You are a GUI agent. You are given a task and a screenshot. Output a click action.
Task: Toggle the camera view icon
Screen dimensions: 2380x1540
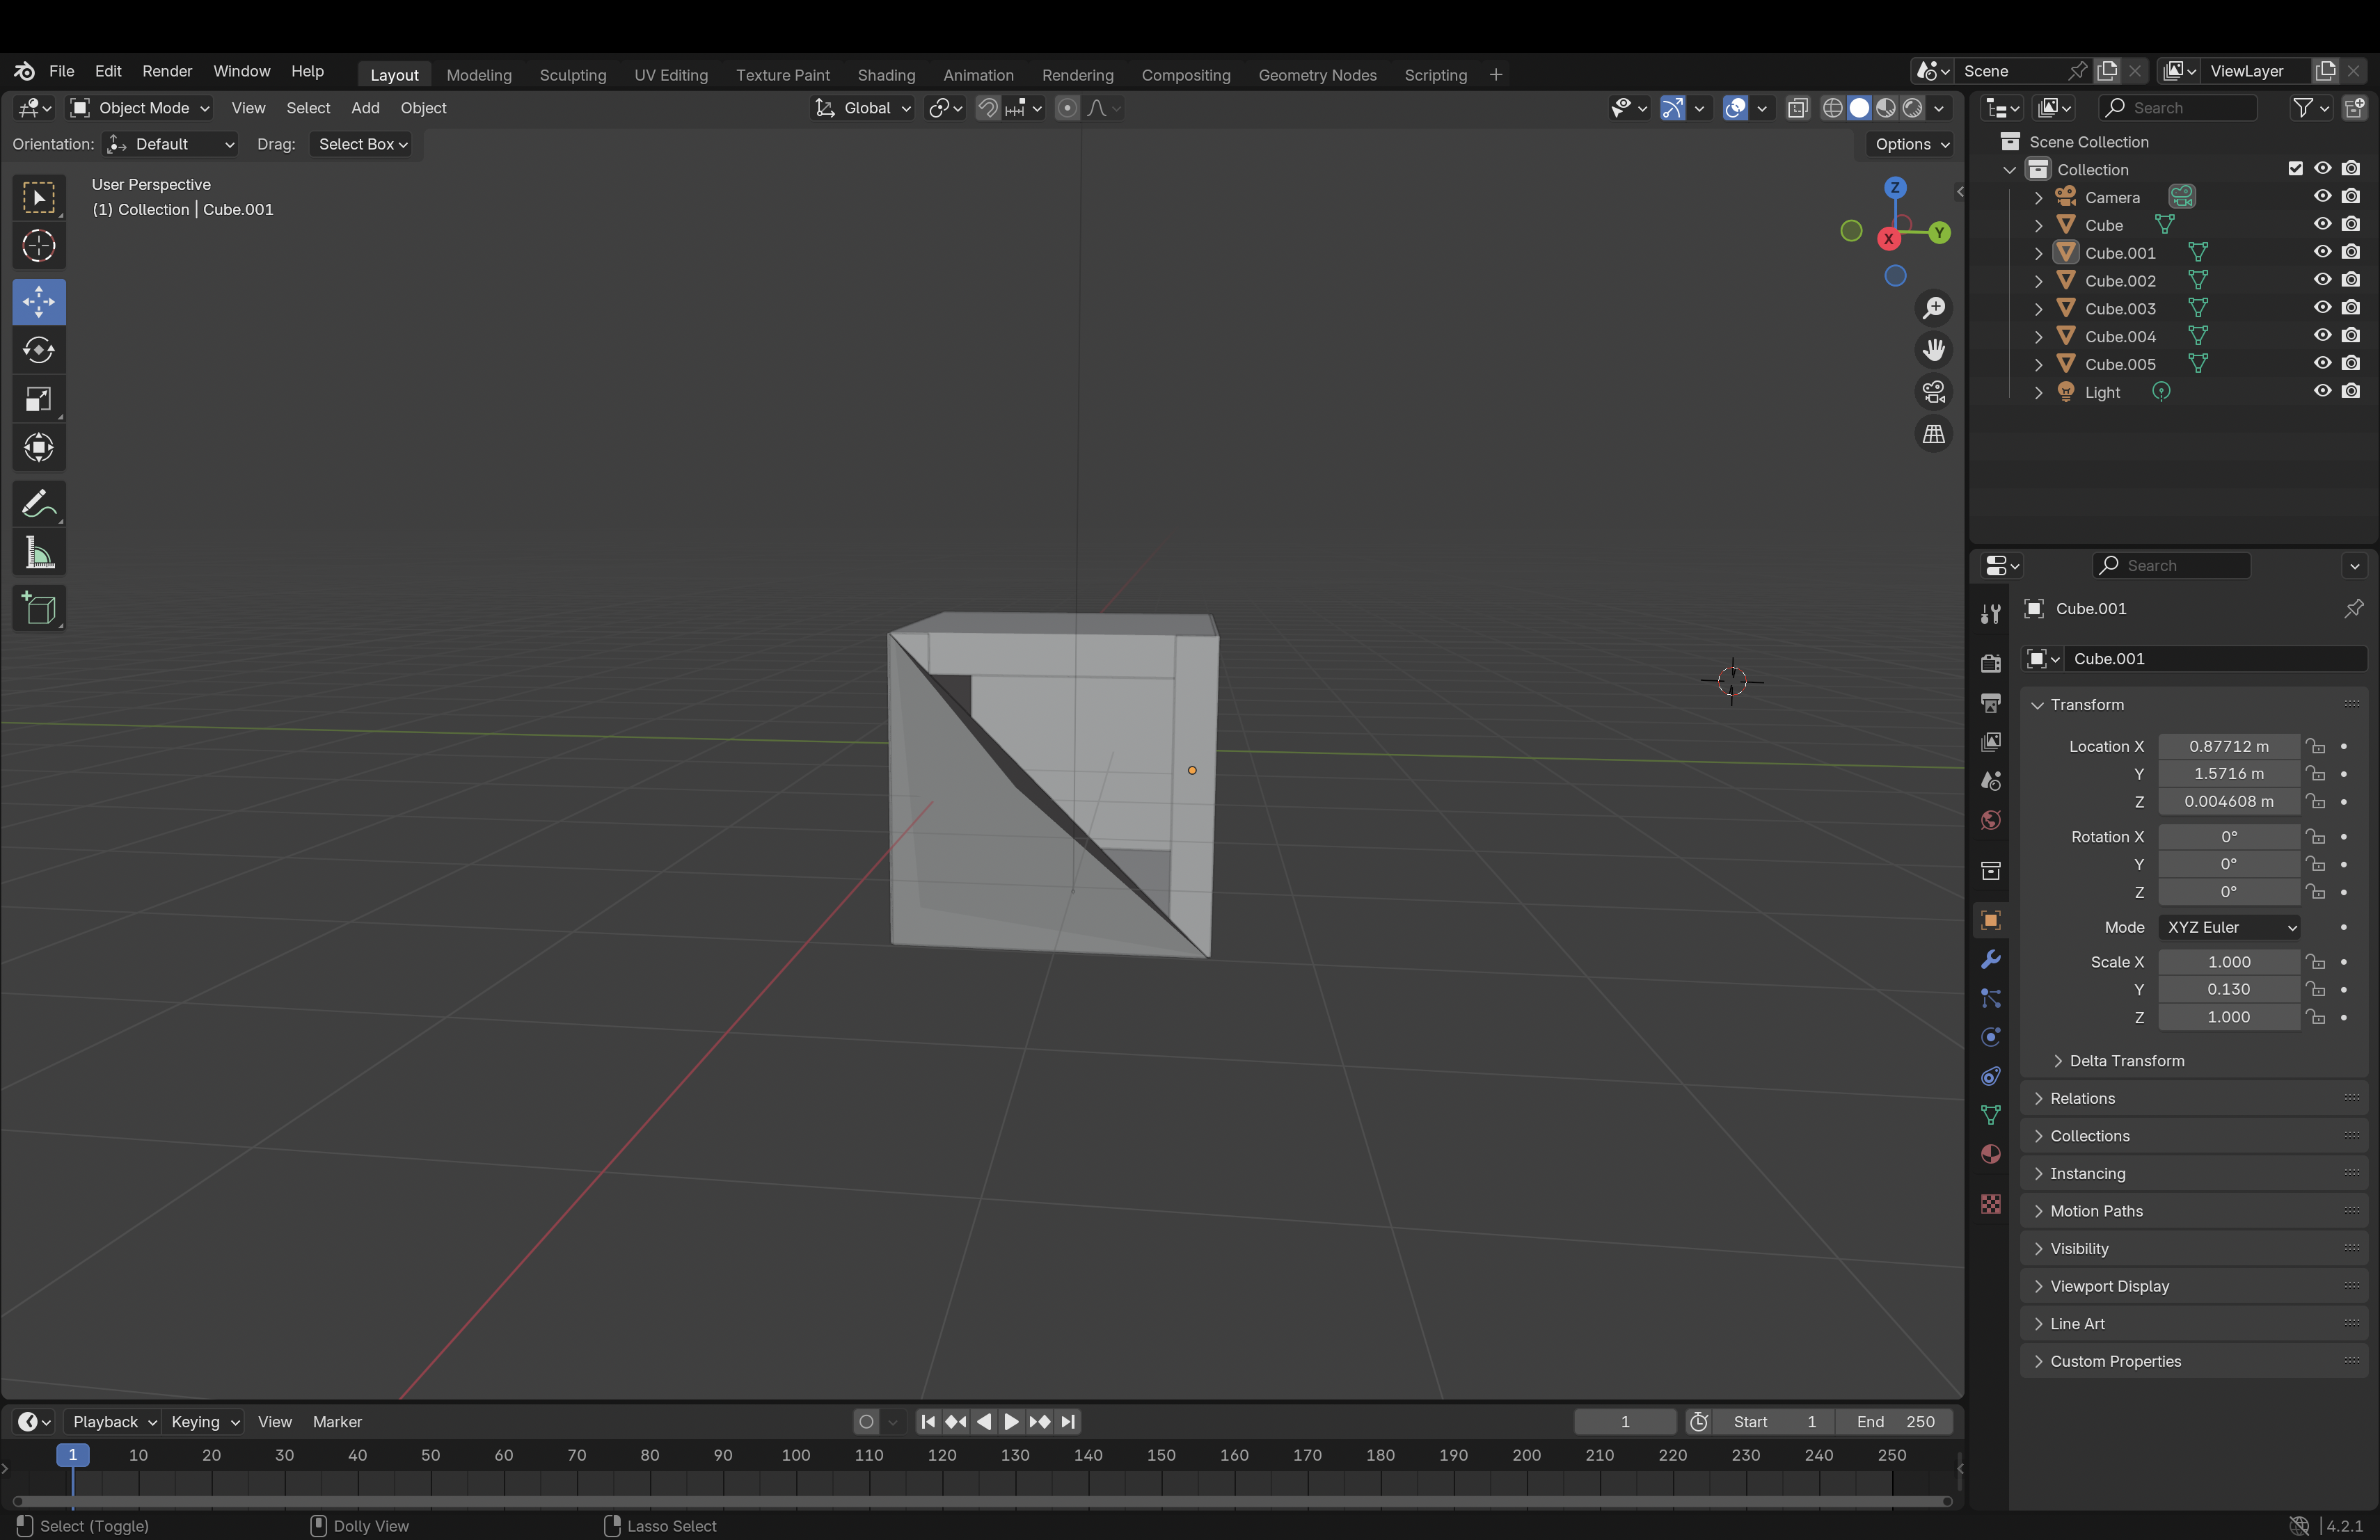[x=1934, y=393]
